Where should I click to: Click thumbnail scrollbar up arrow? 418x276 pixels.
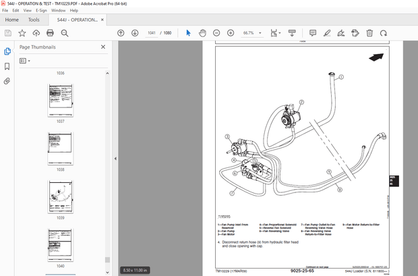(107, 73)
